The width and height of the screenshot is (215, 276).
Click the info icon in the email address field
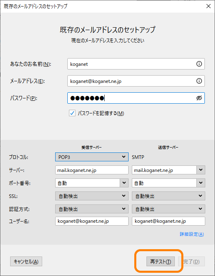(x=199, y=81)
